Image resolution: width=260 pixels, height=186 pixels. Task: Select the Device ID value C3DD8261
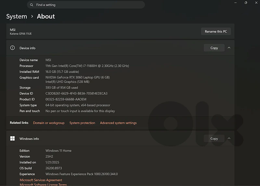pos(76,93)
